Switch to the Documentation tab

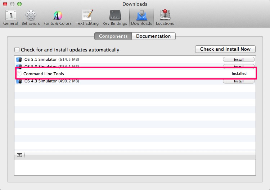pos(154,36)
